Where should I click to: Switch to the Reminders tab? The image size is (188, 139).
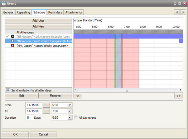[55, 12]
